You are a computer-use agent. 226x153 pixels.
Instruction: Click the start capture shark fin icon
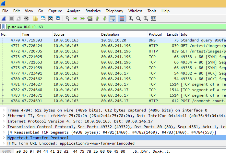[5, 18]
